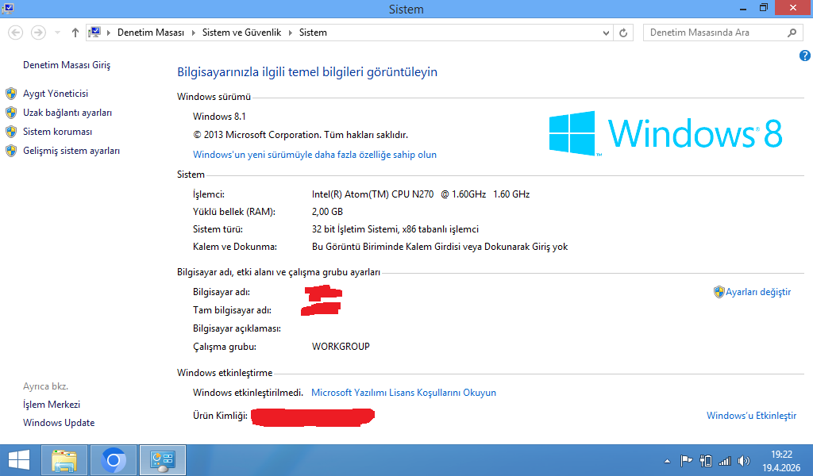Select Sistem ve Güvenlik in breadcrumb

click(x=241, y=33)
